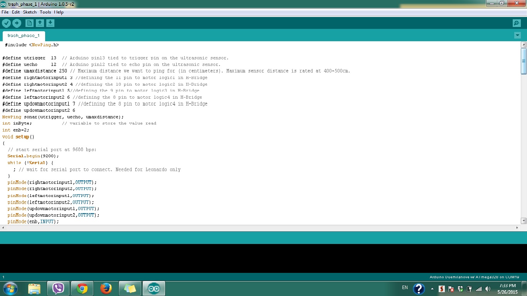The height and width of the screenshot is (296, 527).
Task: Click the '#define rightmotorinput1 3' line
Action: tap(105, 77)
